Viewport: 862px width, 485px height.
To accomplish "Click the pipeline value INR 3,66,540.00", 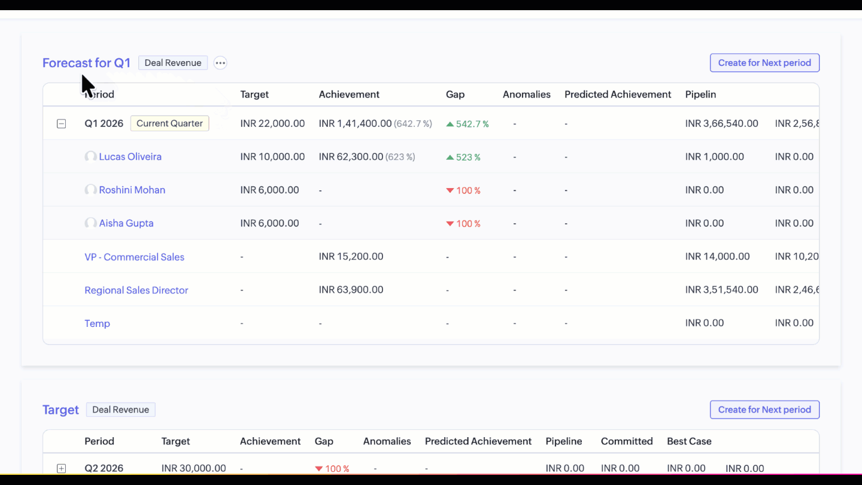I will click(x=722, y=123).
